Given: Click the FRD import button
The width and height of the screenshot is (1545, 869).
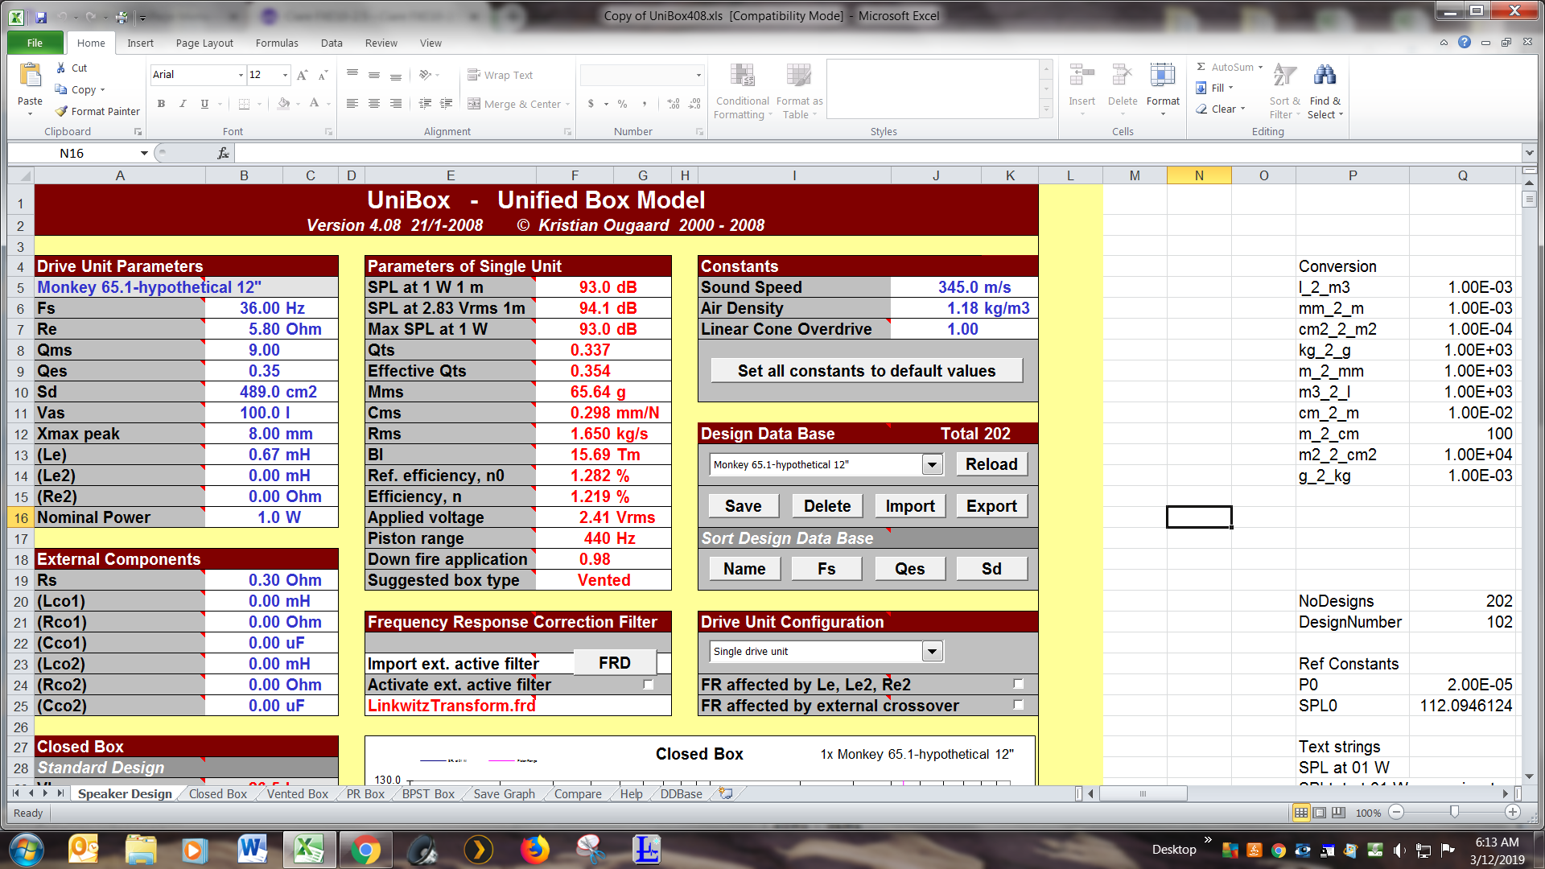Looking at the screenshot, I should click(x=615, y=663).
